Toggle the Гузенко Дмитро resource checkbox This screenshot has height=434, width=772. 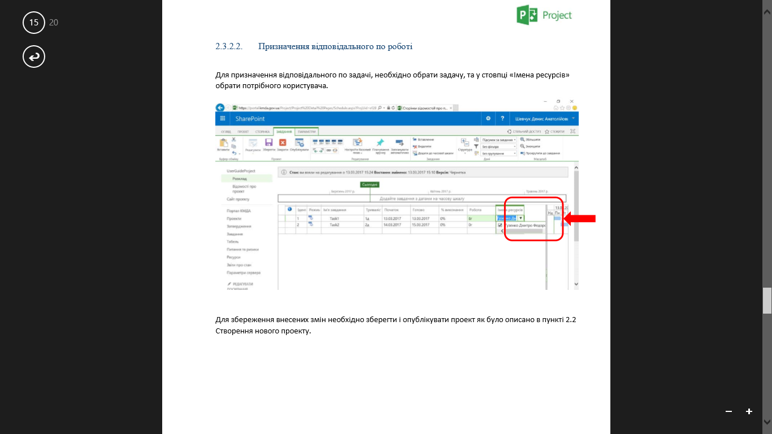click(x=500, y=225)
